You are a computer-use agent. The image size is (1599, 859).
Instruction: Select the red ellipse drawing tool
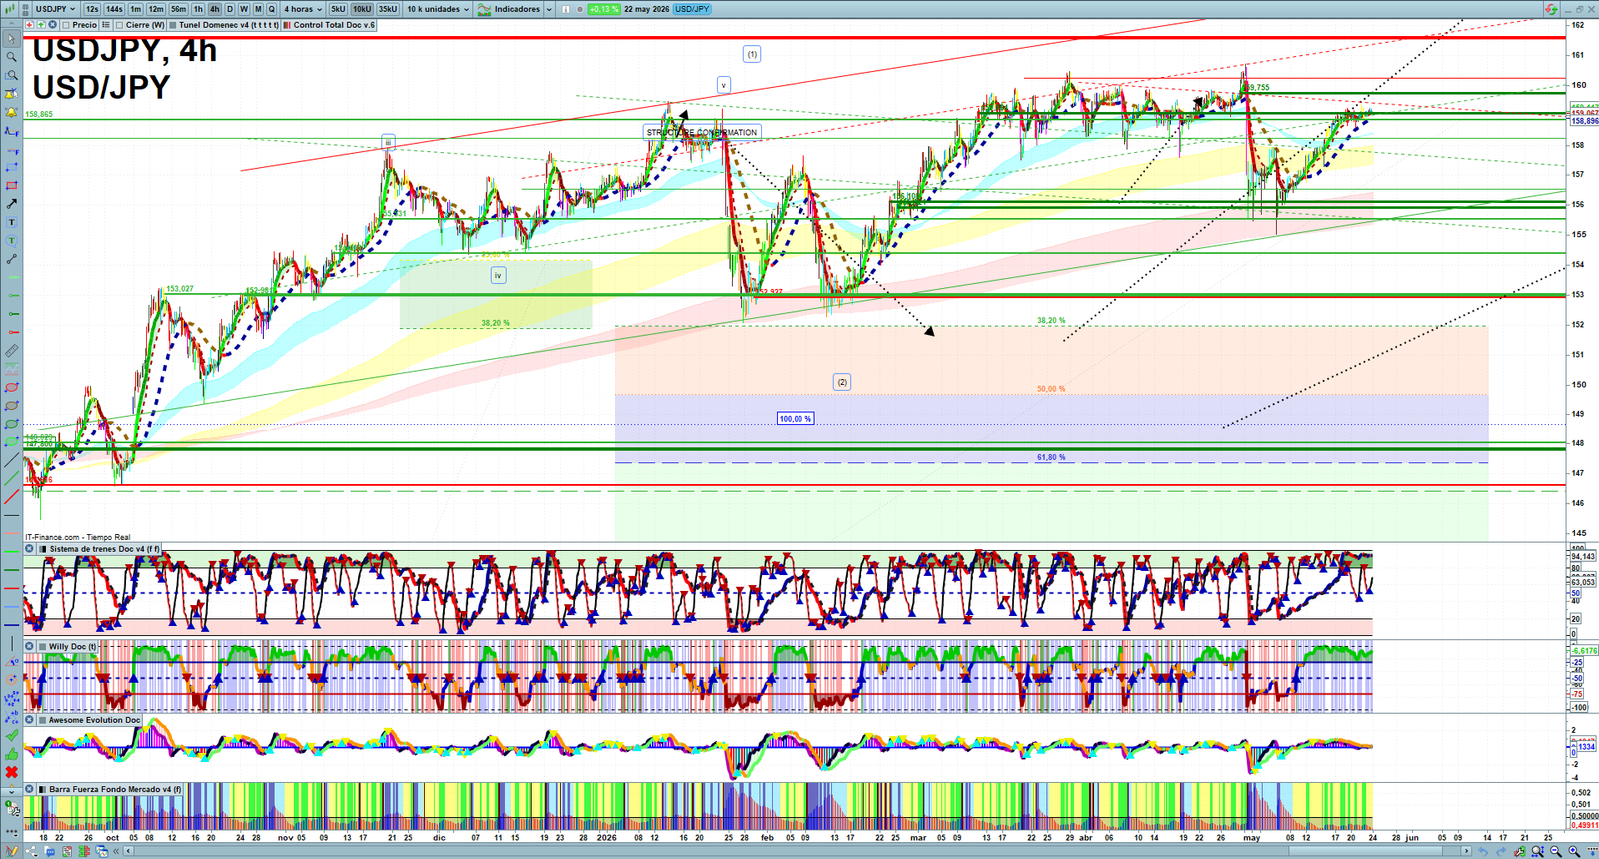tap(11, 387)
